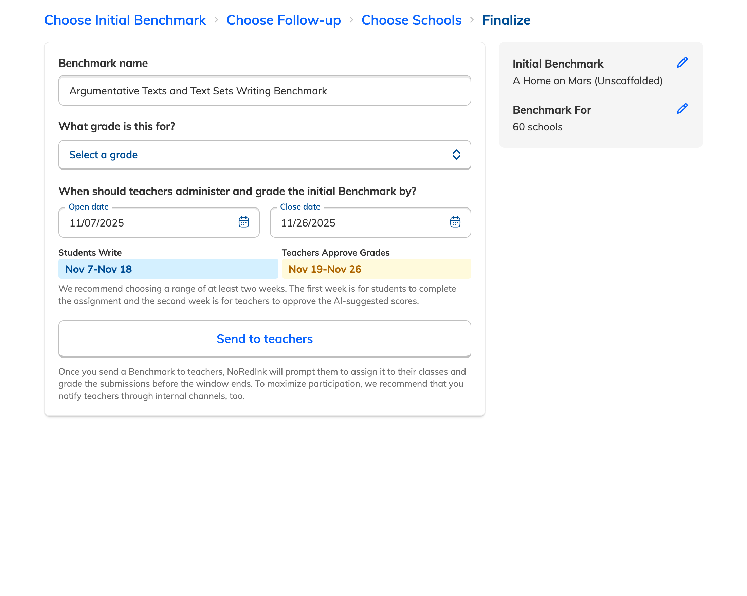The height and width of the screenshot is (596, 747).
Task: Focus the Benchmark name text field
Action: 265,91
